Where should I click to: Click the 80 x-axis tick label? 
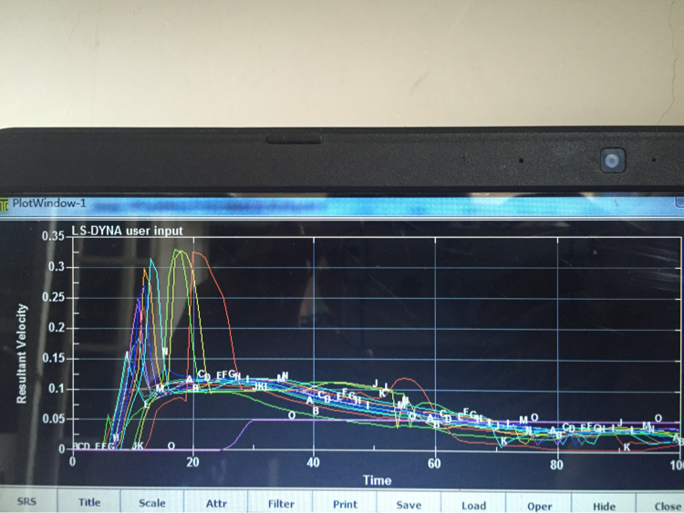(556, 465)
